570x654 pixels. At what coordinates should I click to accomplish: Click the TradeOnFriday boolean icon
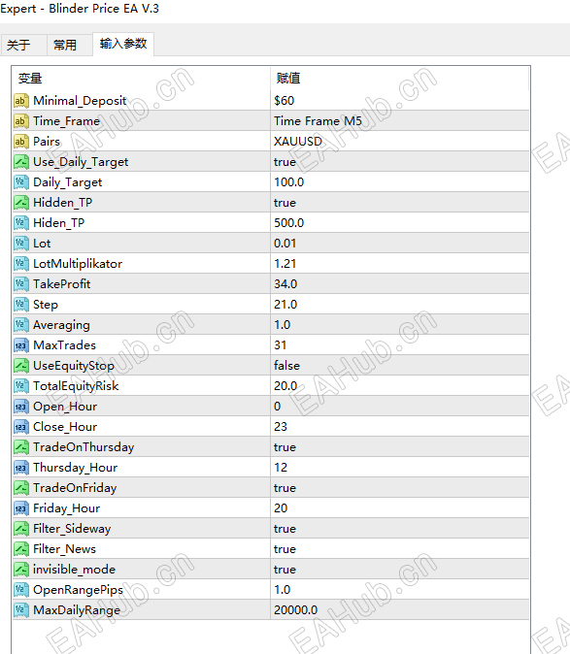coord(20,488)
